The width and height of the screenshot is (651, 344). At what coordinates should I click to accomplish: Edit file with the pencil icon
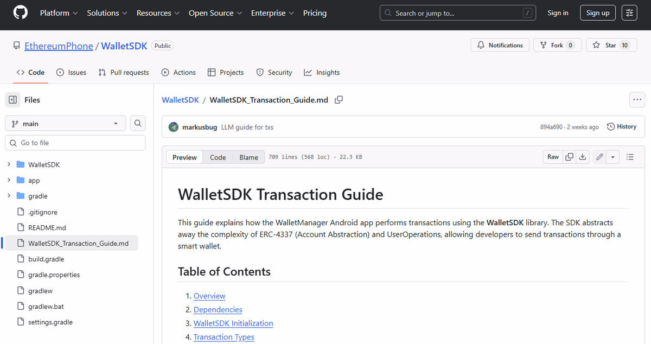599,157
